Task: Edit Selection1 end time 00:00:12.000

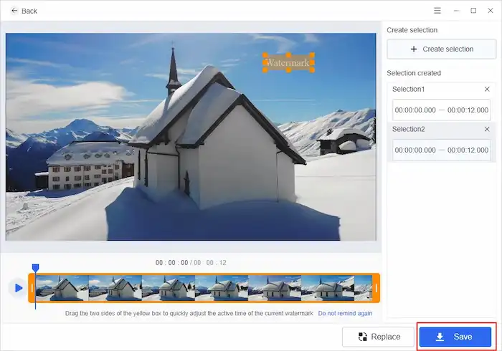Action: click(x=468, y=110)
